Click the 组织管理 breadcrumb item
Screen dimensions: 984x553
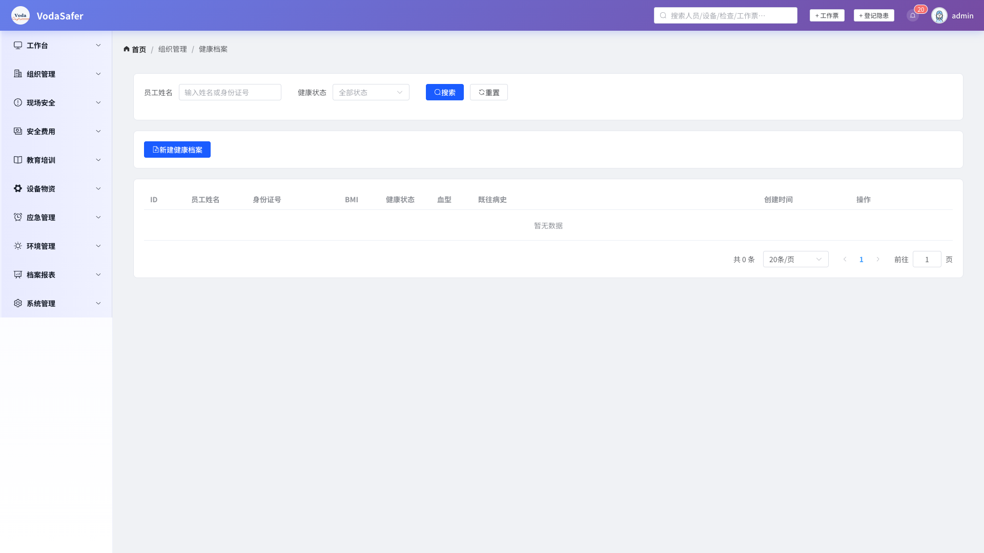[x=173, y=49]
